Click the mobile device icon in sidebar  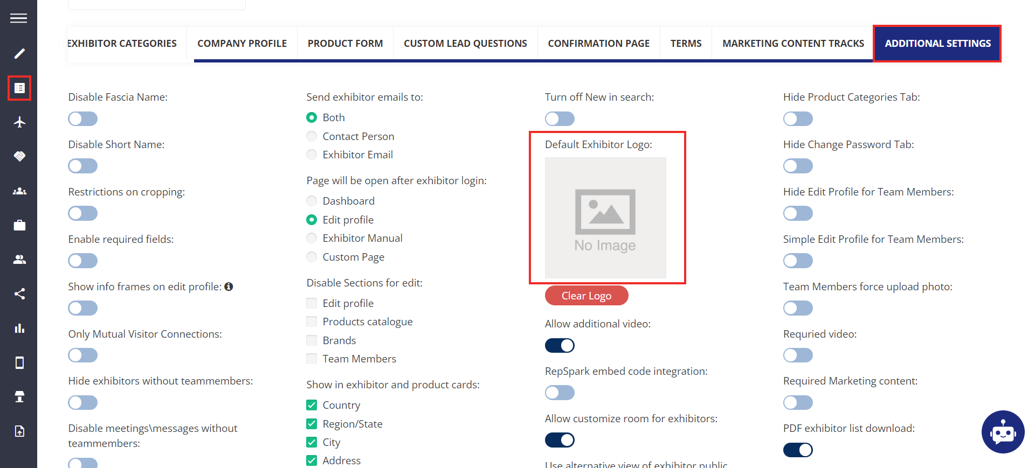pos(19,362)
